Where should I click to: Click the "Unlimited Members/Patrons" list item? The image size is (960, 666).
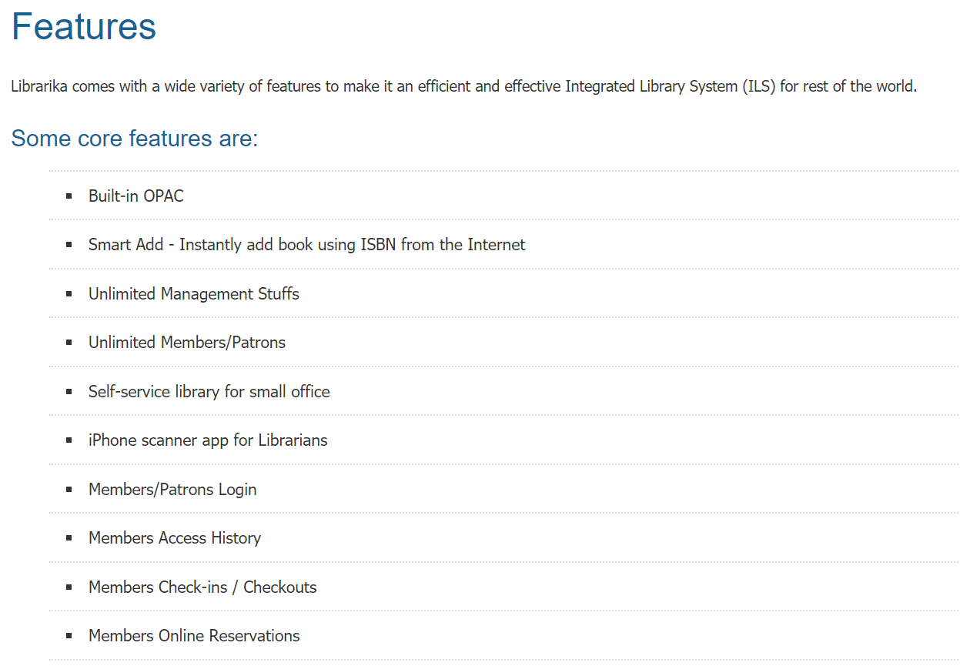pos(187,343)
